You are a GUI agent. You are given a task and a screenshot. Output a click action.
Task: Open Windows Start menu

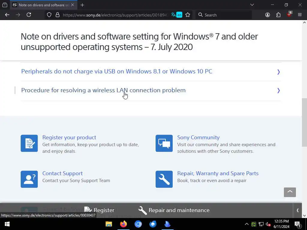(x=7, y=224)
